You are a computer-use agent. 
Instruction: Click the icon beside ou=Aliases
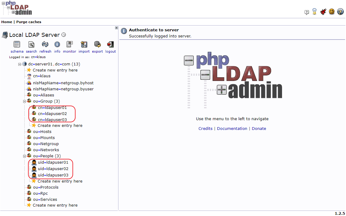pyautogui.click(x=29, y=95)
